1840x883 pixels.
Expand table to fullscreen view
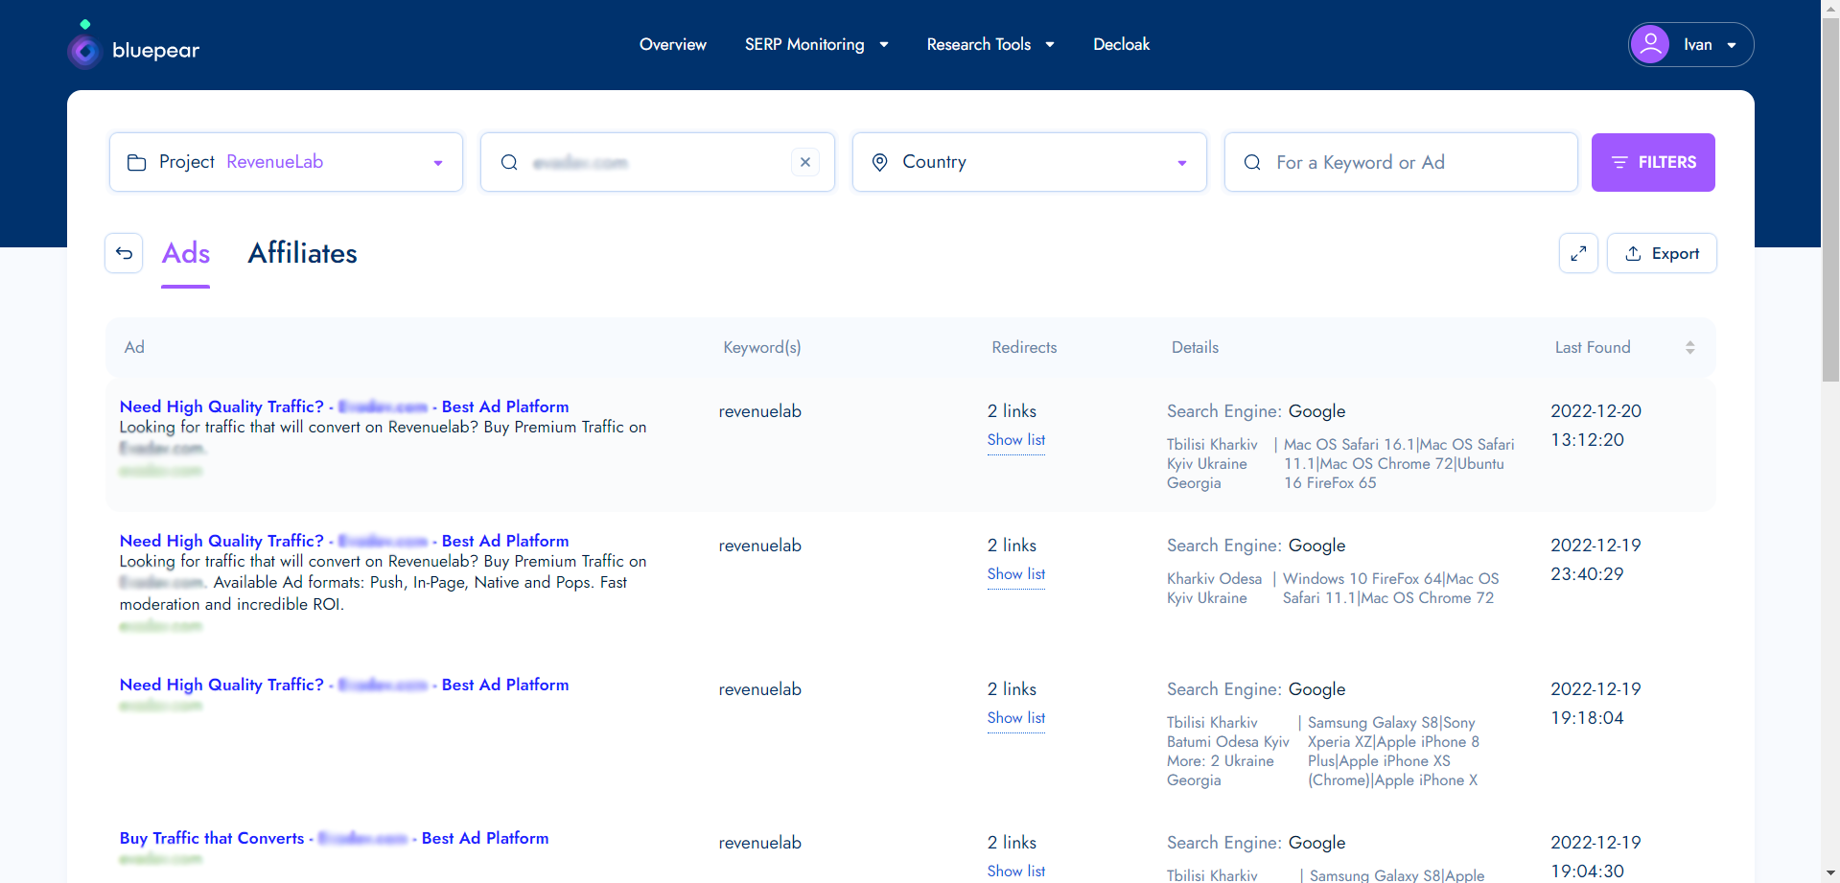[1577, 253]
